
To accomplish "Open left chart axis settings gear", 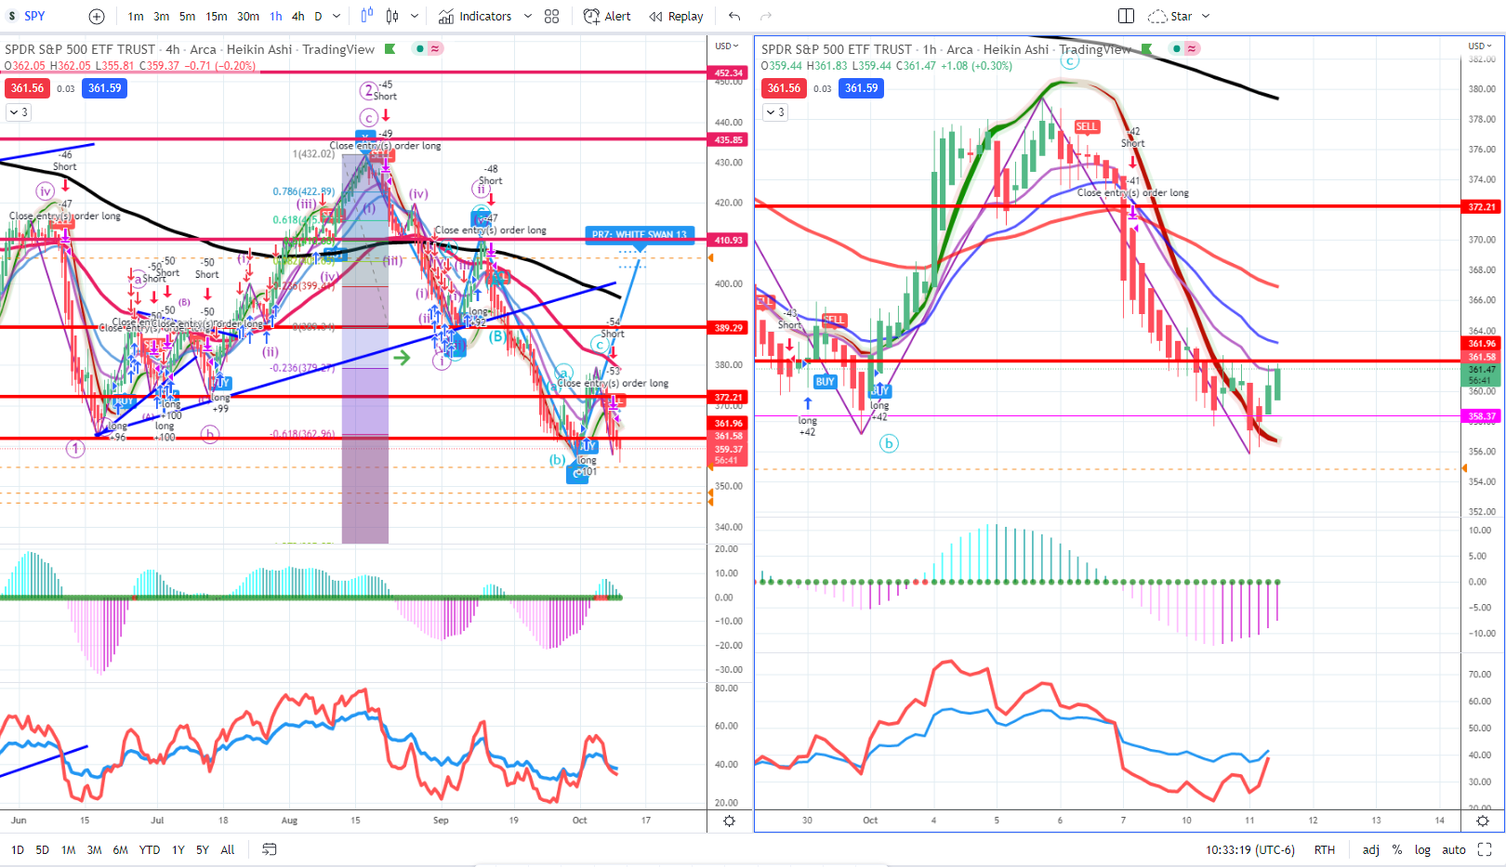I will tap(730, 821).
